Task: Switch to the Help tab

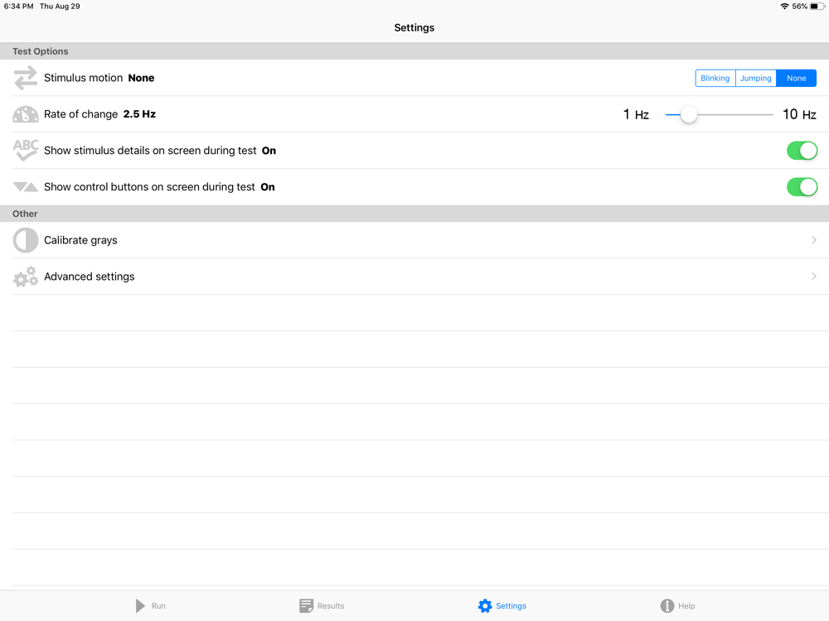Action: [677, 606]
